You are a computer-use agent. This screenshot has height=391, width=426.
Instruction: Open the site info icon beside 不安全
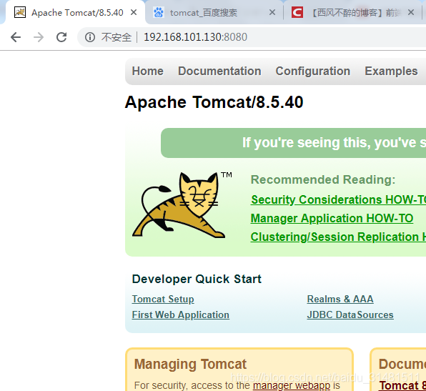coord(90,37)
